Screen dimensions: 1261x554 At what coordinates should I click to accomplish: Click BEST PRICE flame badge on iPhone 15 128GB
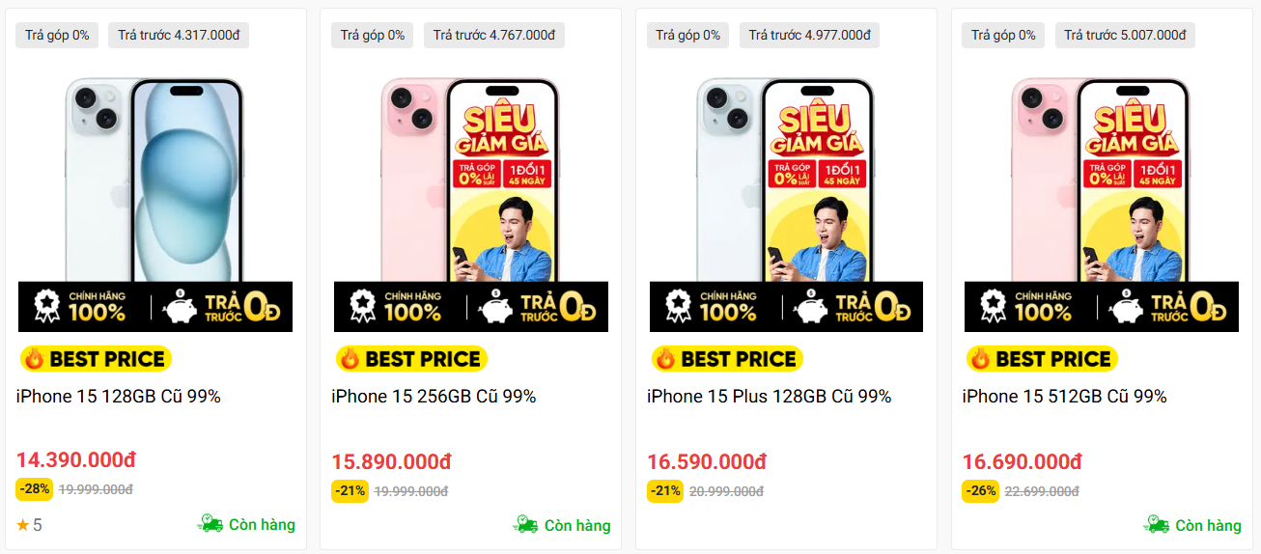point(95,359)
